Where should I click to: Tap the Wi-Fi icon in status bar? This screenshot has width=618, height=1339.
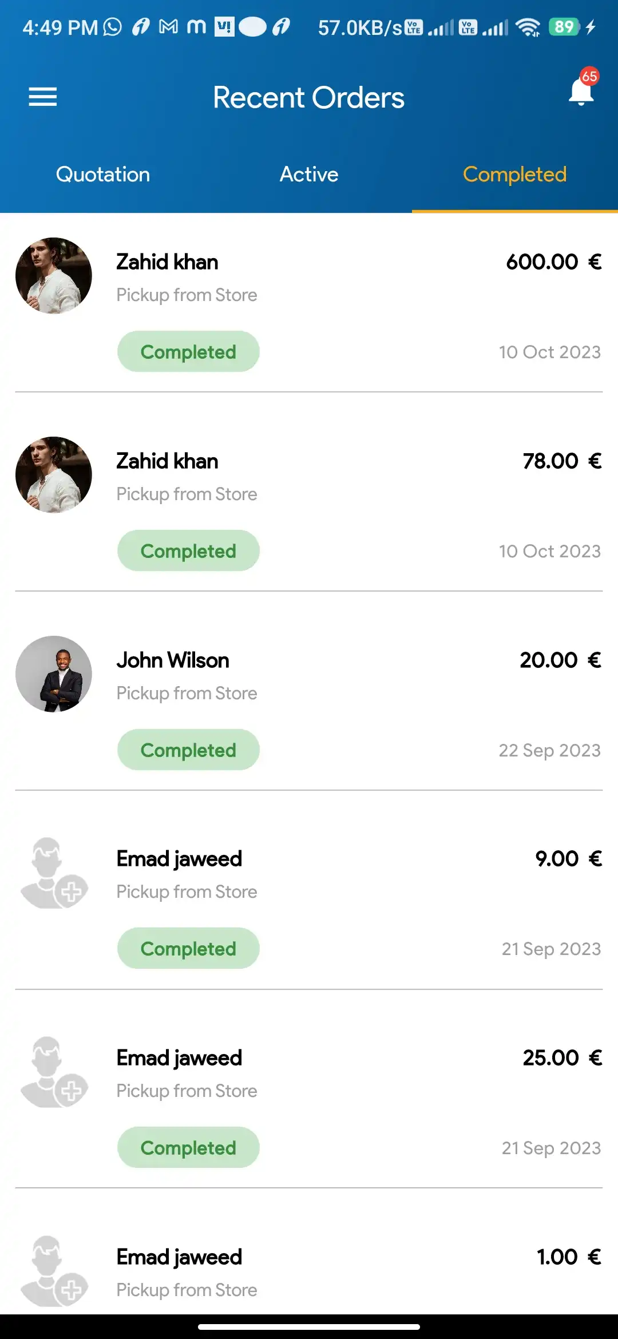[x=527, y=27]
